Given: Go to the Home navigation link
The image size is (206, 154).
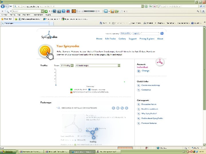Looking at the screenshot, I should click(x=99, y=39).
